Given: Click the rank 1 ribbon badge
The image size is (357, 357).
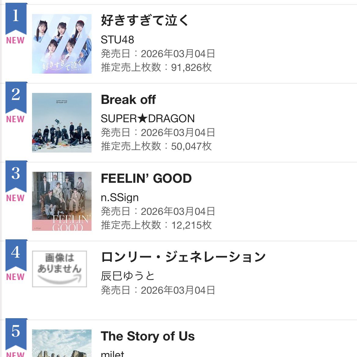Looking at the screenshot, I should [16, 18].
